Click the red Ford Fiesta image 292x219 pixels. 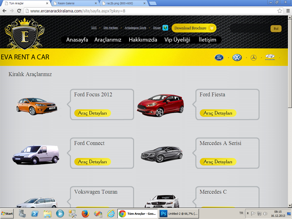coord(161,105)
